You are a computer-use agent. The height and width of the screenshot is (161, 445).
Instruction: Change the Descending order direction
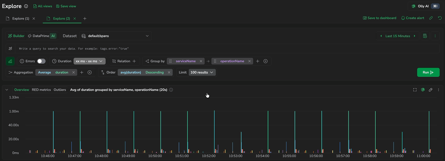(154, 72)
